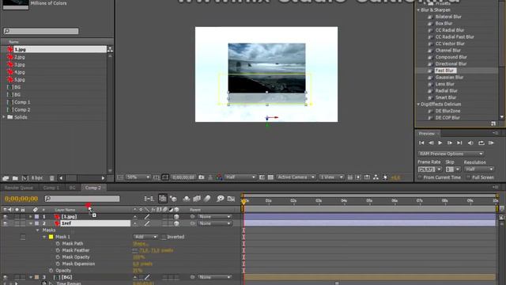Click interpret footage icon in Project panel

pyautogui.click(x=6, y=178)
